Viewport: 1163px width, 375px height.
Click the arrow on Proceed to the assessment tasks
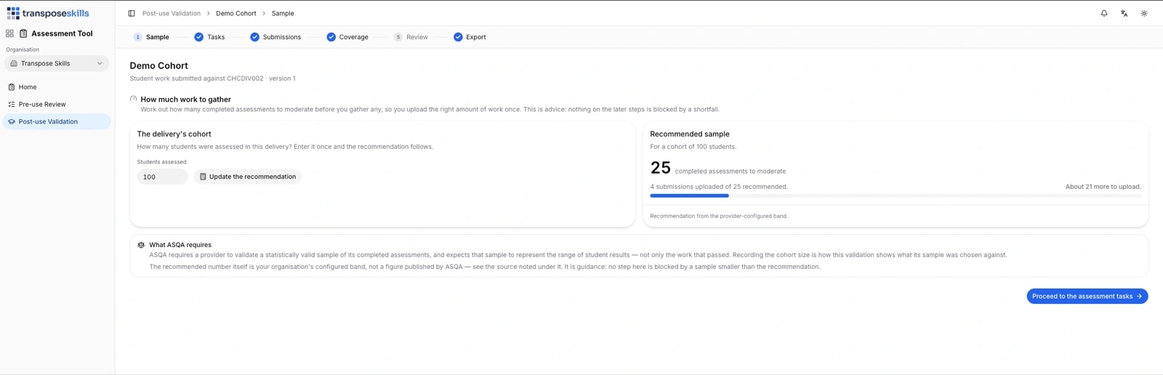(x=1139, y=297)
